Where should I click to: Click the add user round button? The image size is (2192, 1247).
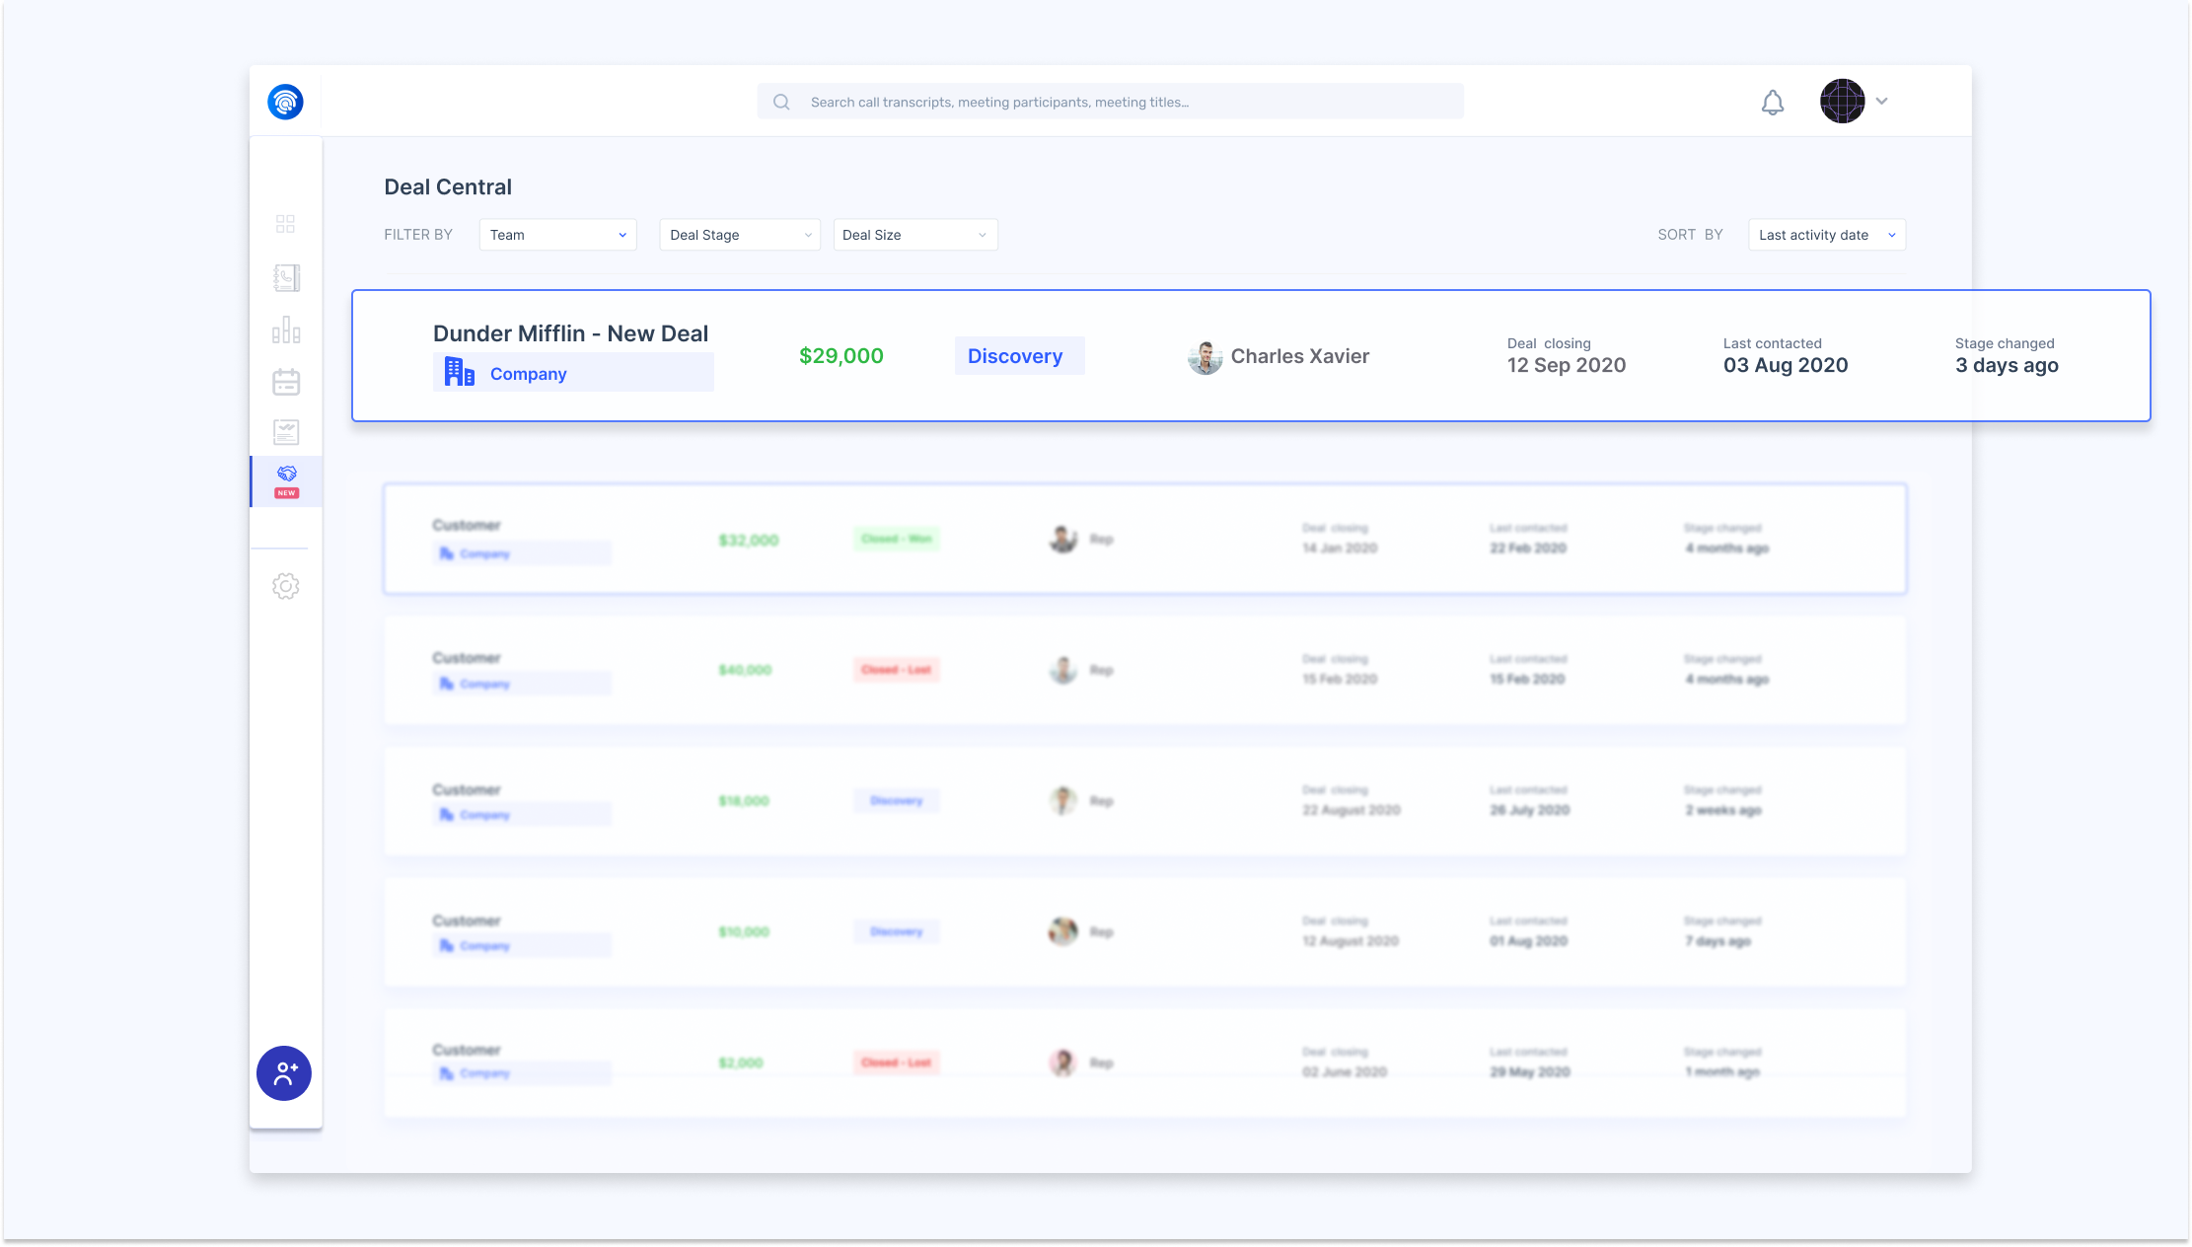[x=284, y=1073]
